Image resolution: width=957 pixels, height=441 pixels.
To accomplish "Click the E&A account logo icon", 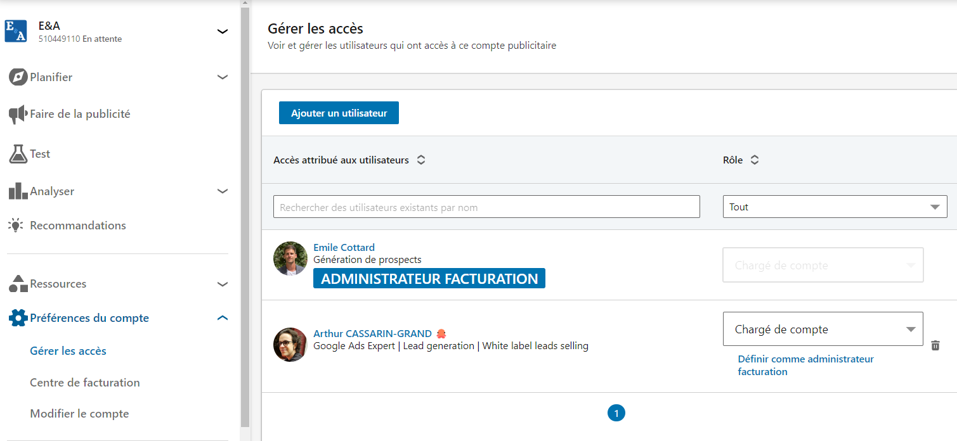I will 16,31.
